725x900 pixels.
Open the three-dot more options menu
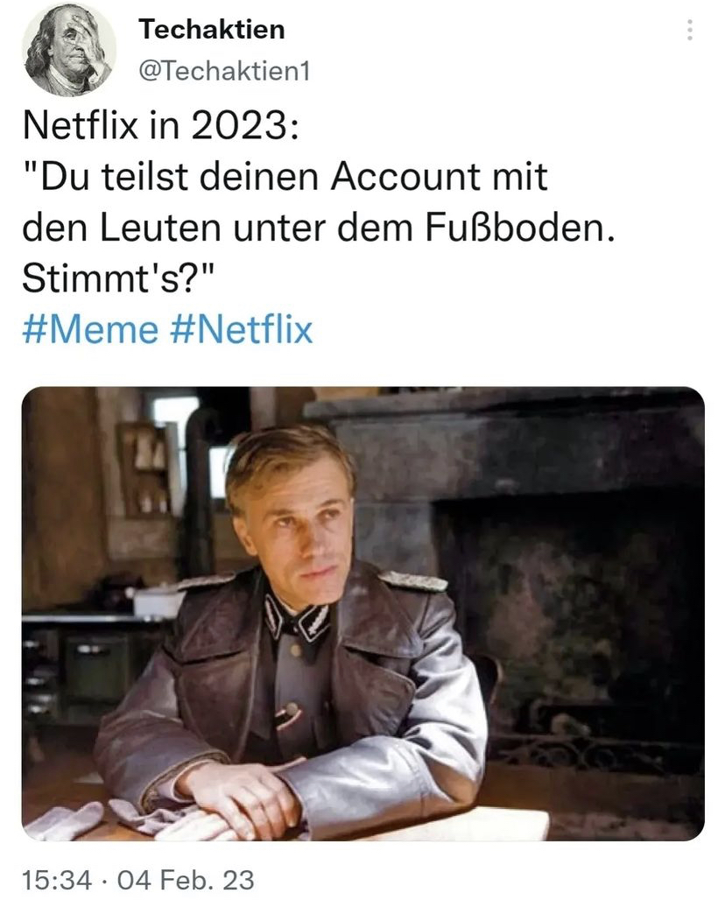tap(690, 30)
